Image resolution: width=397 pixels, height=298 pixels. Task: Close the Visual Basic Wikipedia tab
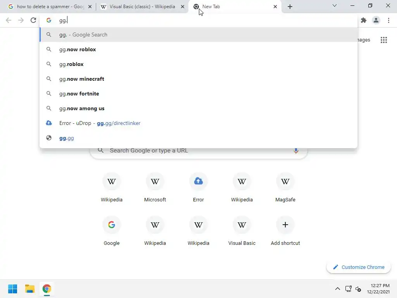click(x=182, y=7)
